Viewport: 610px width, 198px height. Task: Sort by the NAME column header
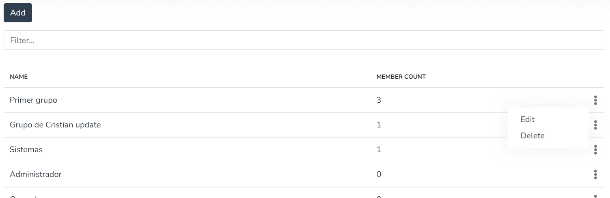click(x=19, y=77)
